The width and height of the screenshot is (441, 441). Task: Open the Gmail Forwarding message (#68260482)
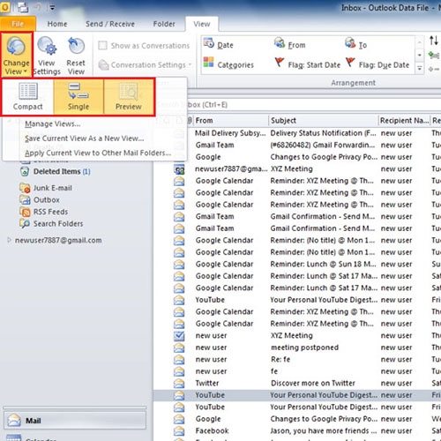(x=297, y=145)
